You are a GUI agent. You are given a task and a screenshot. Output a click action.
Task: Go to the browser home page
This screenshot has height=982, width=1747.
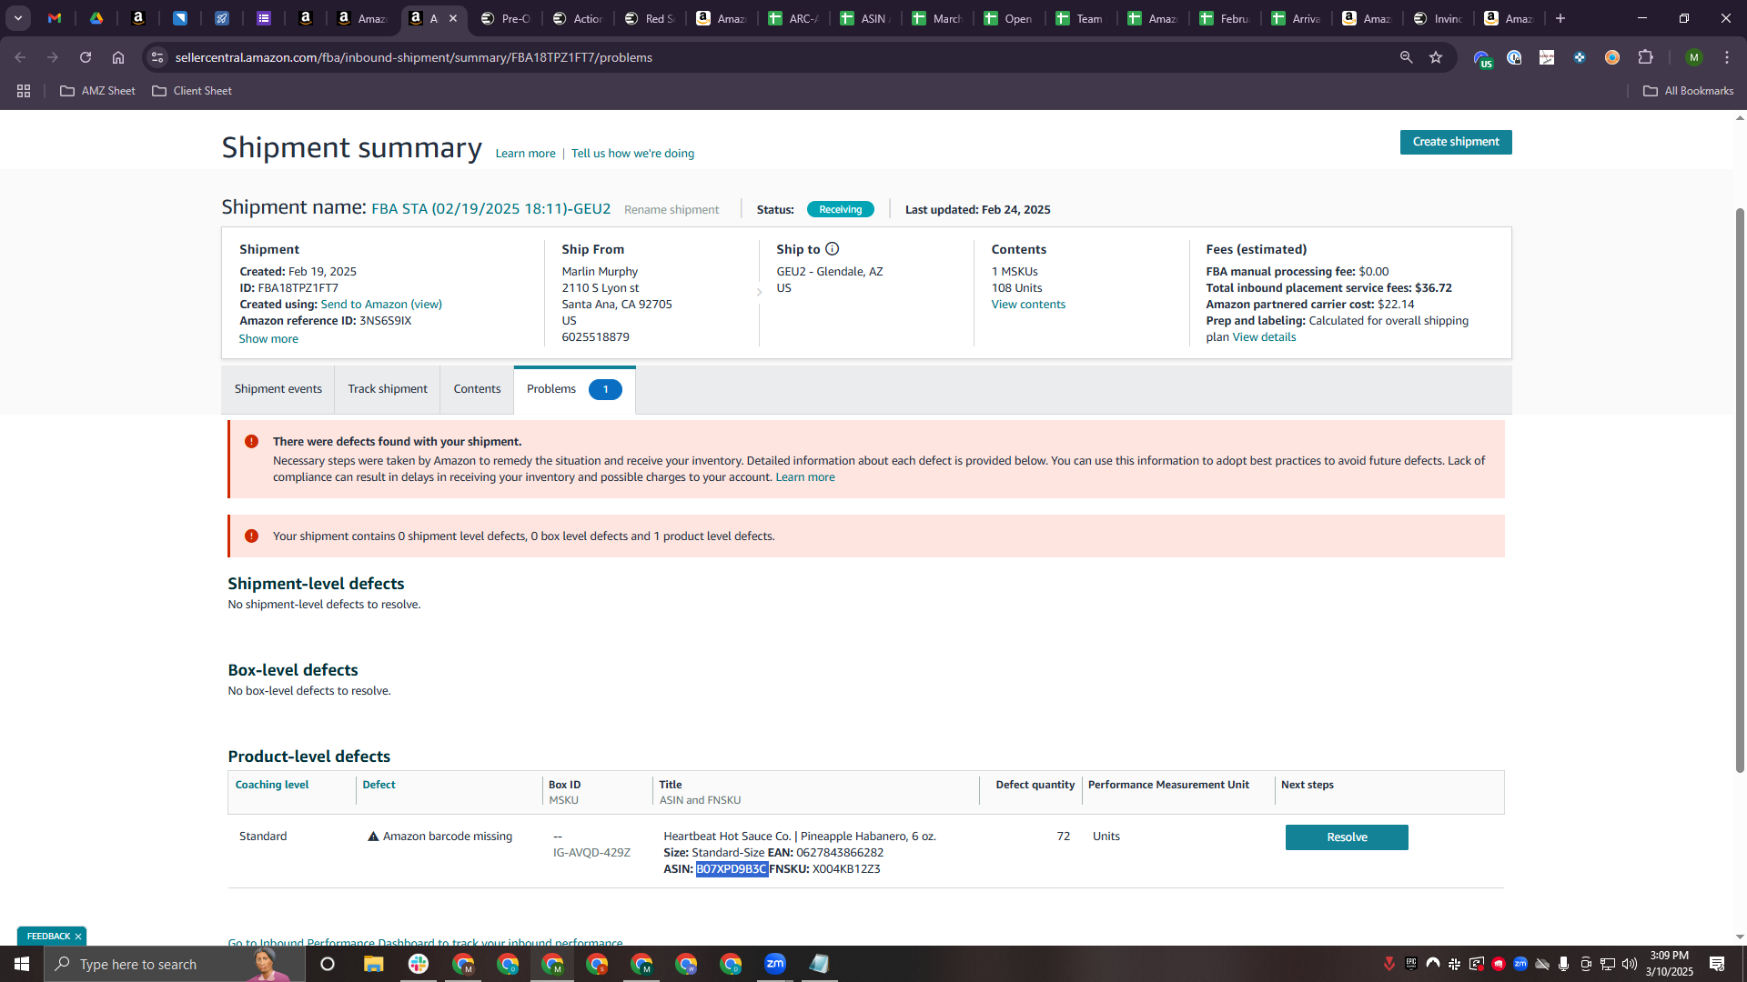(118, 57)
